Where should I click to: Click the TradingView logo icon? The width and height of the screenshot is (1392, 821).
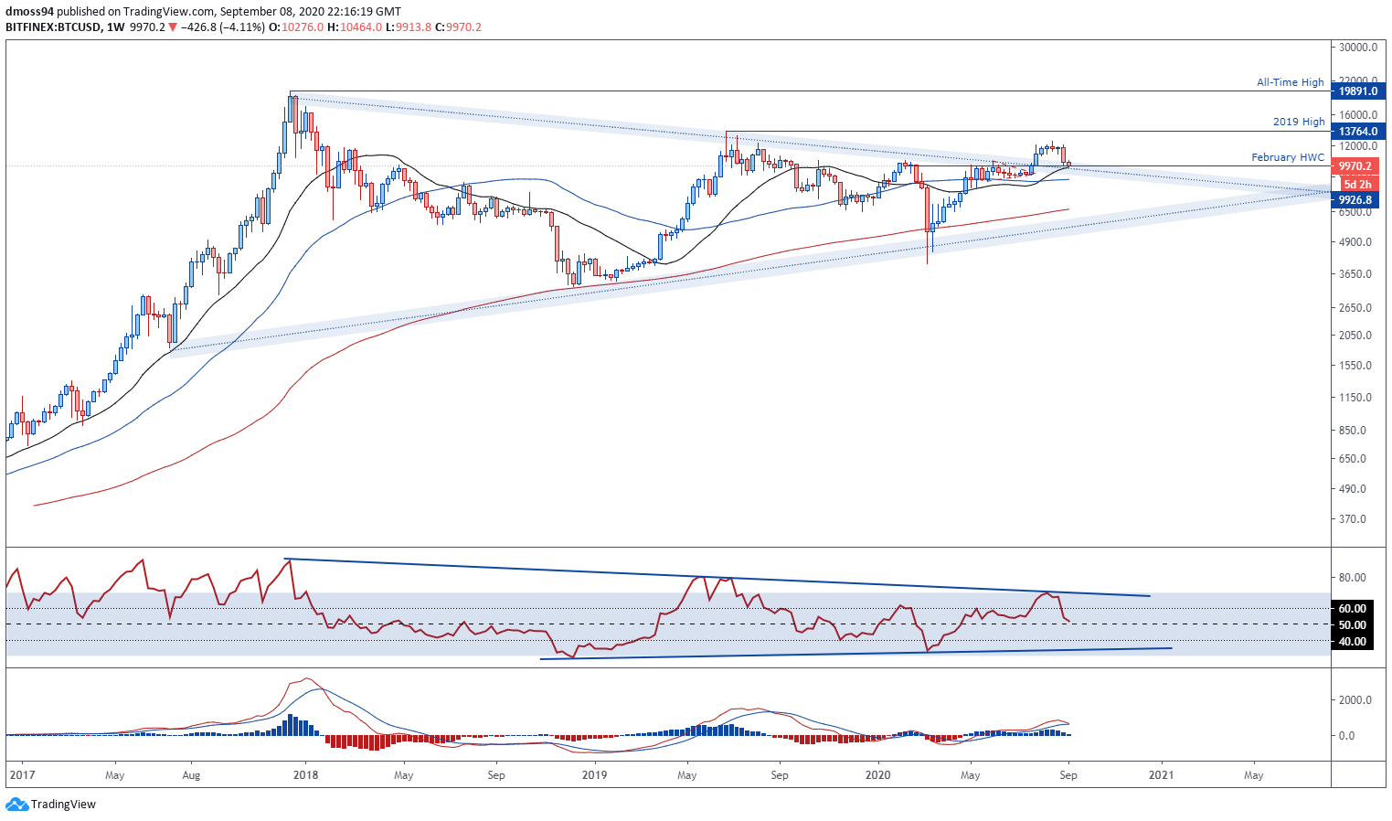click(16, 805)
